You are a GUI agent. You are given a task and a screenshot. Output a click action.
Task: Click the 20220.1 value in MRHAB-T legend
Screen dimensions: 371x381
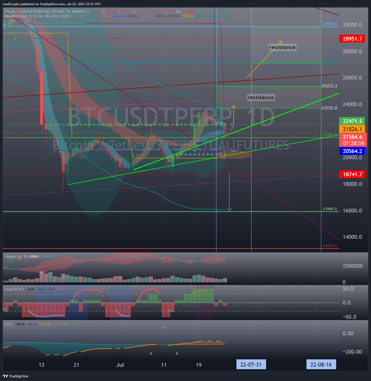coord(65,16)
